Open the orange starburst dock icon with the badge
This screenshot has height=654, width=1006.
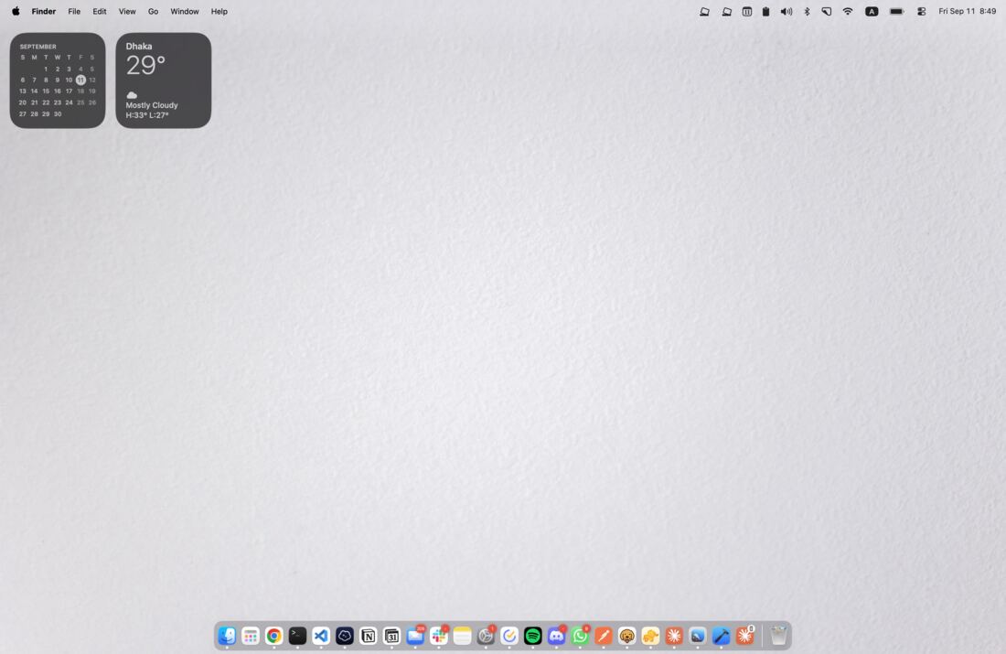point(744,636)
